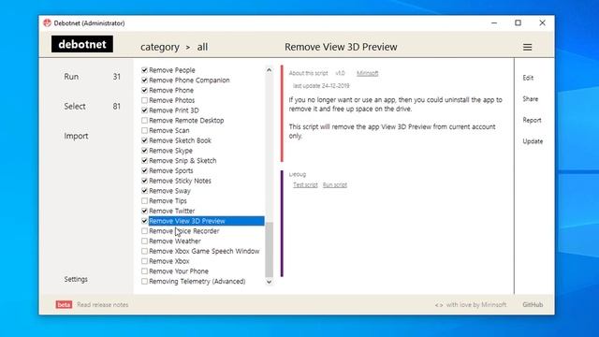Enable the Remove Xbox checkbox

click(x=144, y=261)
